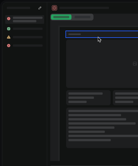The height and width of the screenshot is (166, 138).
Task: Select the green active tab
Action: tap(61, 17)
